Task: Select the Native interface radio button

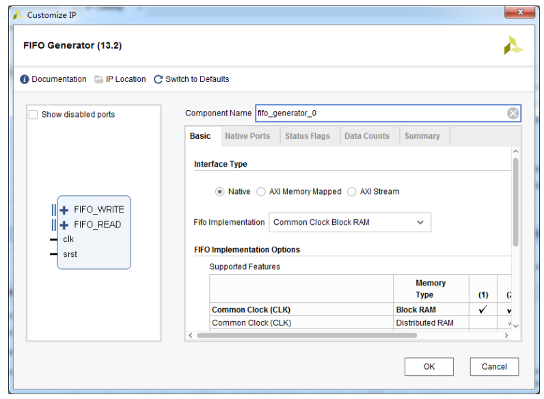Action: tap(219, 191)
